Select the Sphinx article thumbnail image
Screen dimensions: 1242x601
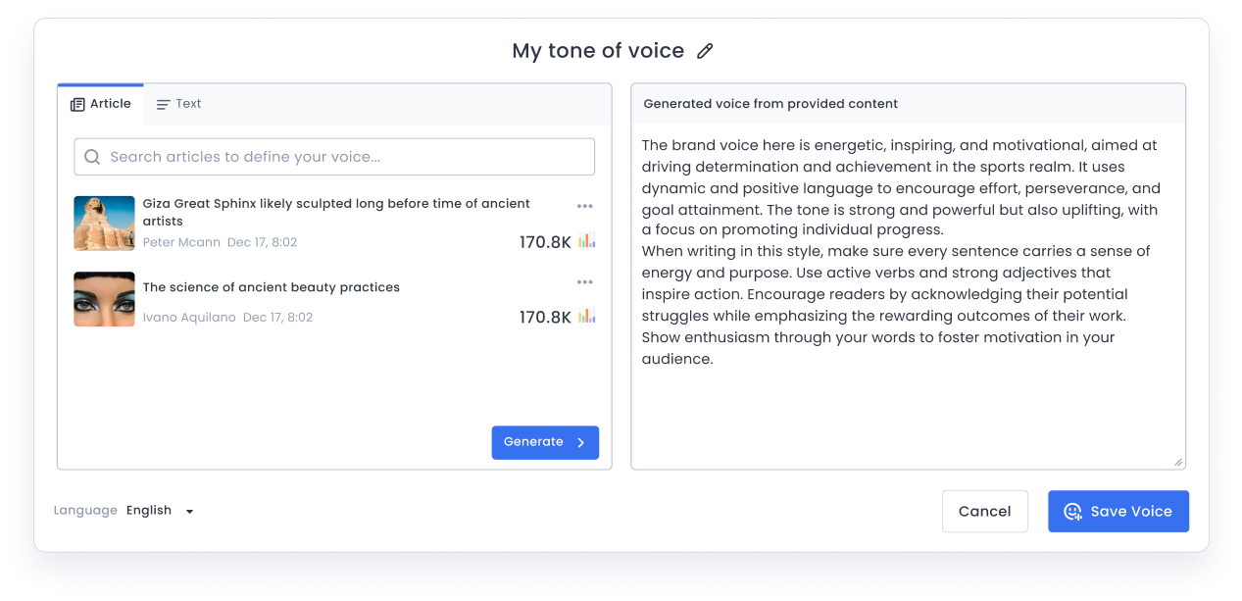tap(104, 224)
